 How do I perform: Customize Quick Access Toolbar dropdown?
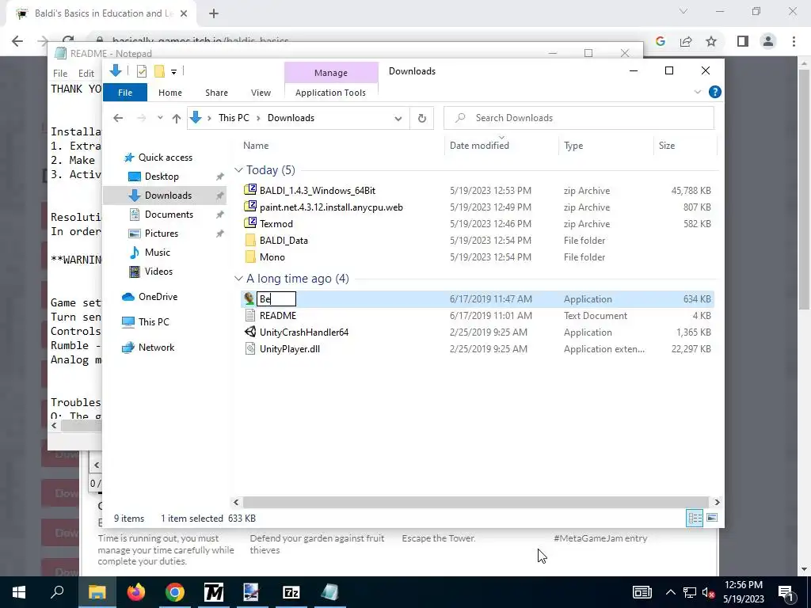tap(173, 72)
